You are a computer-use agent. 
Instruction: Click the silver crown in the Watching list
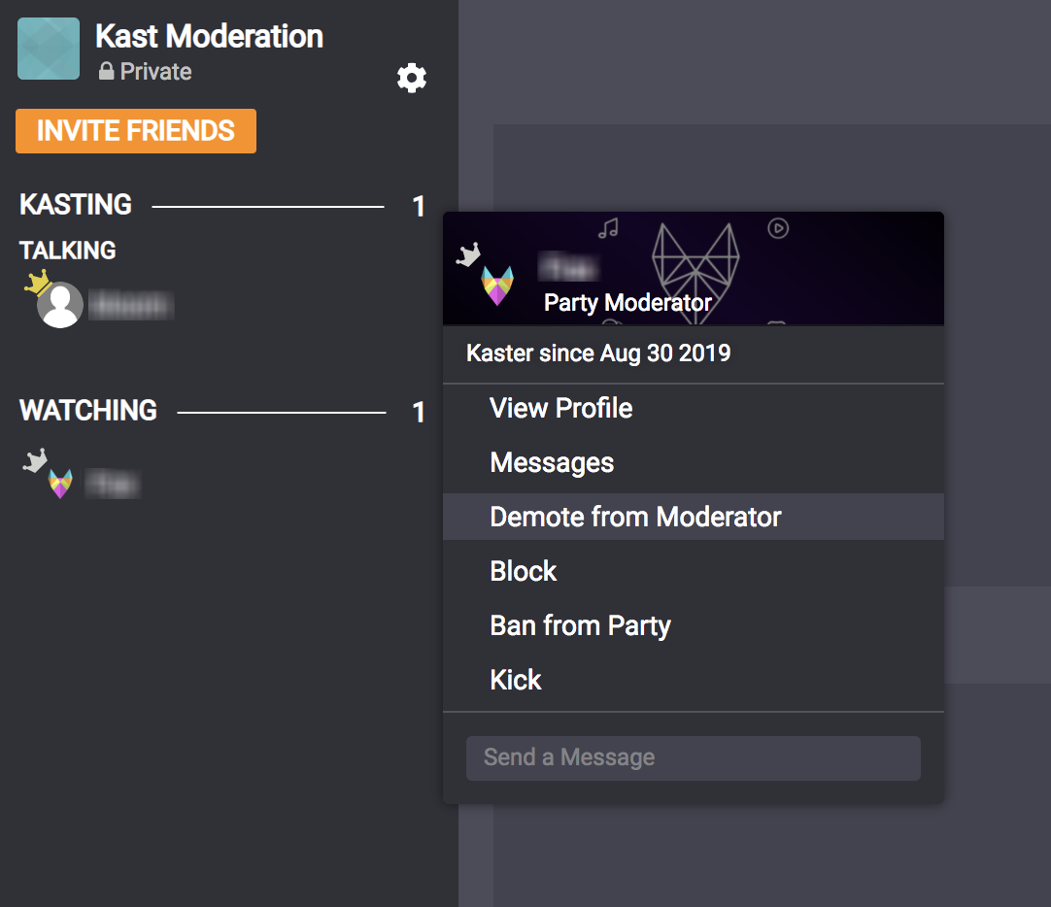tap(35, 460)
